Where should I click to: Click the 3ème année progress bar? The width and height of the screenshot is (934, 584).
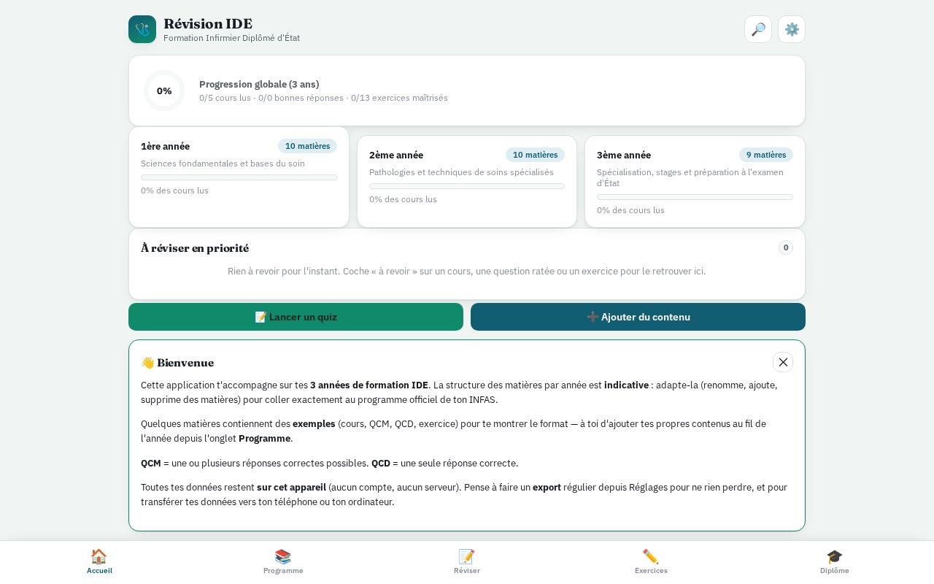pyautogui.click(x=695, y=197)
